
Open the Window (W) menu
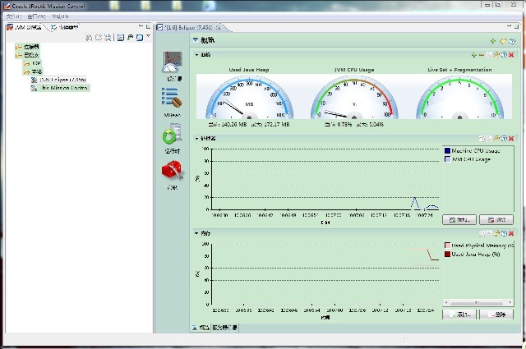(x=36, y=16)
